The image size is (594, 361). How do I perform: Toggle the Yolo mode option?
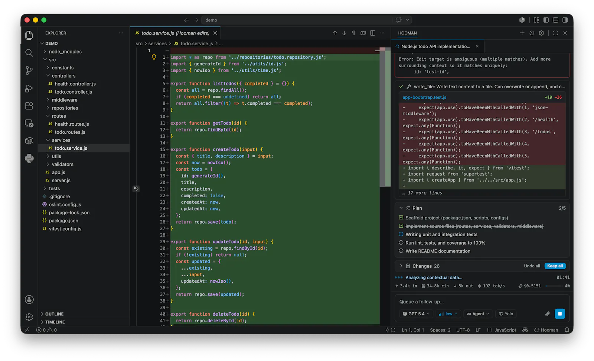click(x=506, y=314)
